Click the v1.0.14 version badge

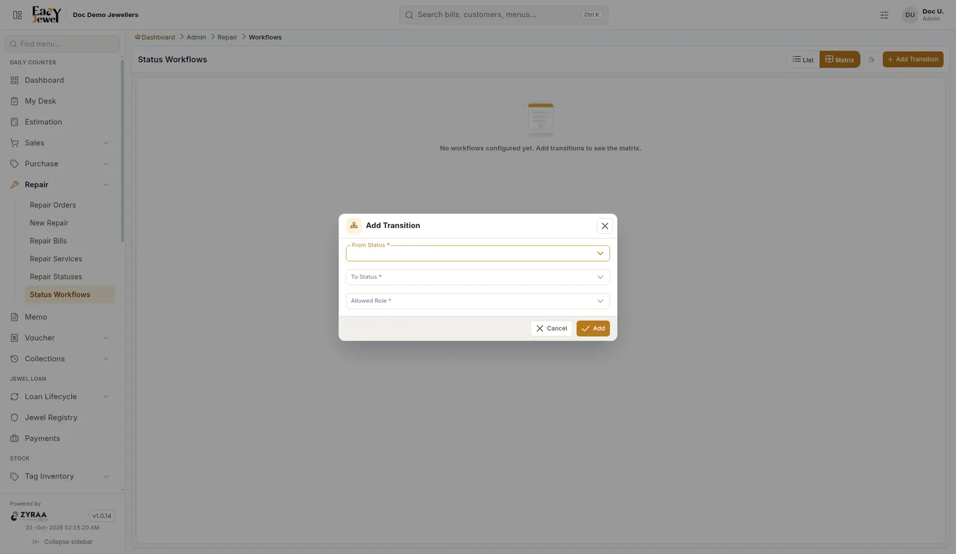102,516
